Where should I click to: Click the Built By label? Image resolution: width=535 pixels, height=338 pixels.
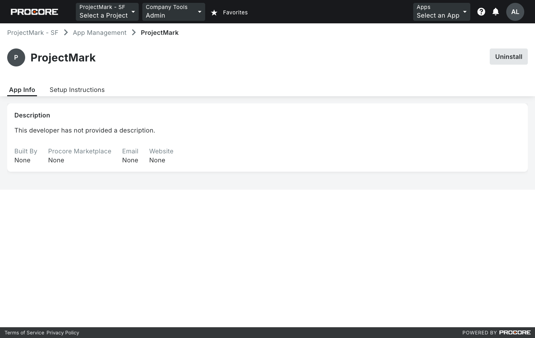pos(26,151)
